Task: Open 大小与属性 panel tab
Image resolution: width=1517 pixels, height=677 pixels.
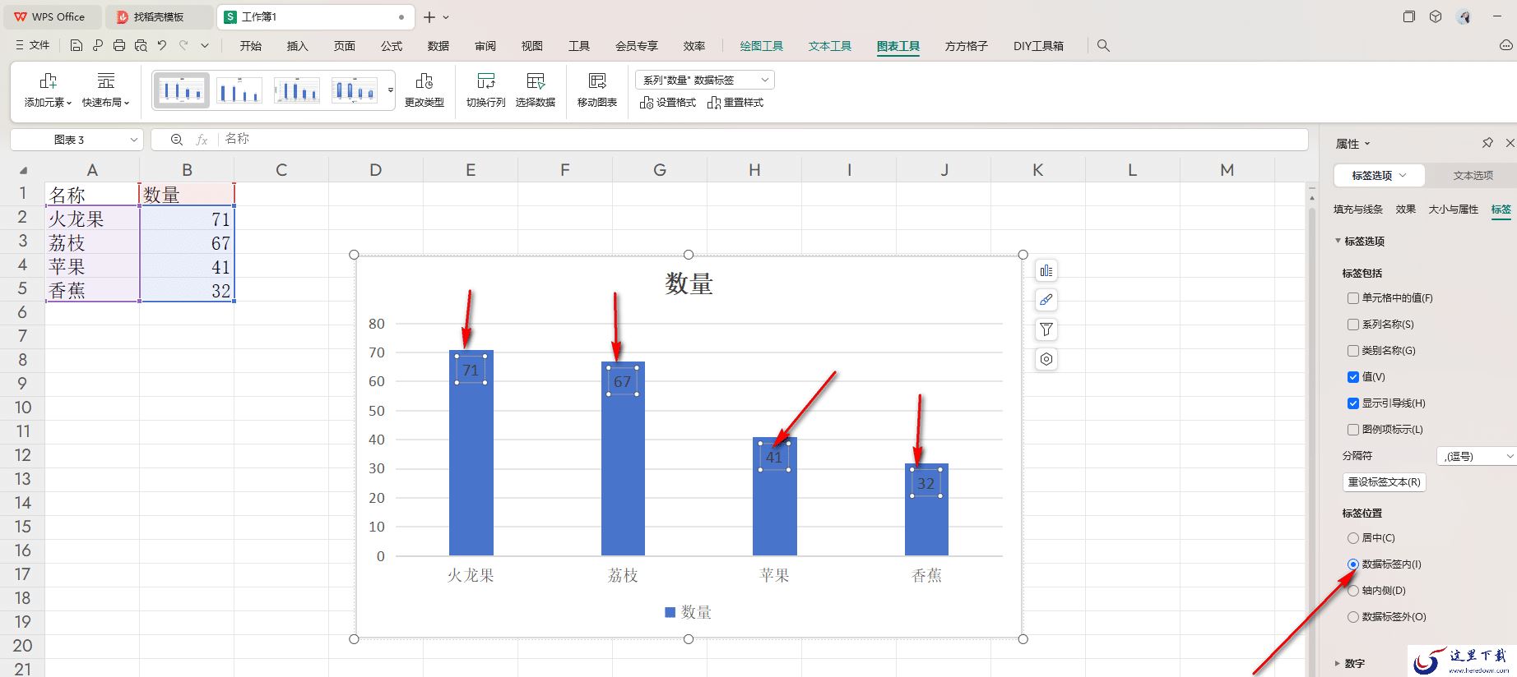Action: 1453,210
